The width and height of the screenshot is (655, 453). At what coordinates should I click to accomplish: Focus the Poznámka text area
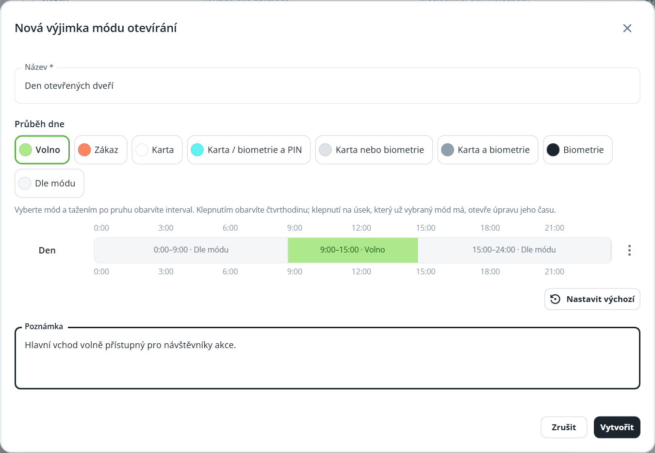[327, 358]
